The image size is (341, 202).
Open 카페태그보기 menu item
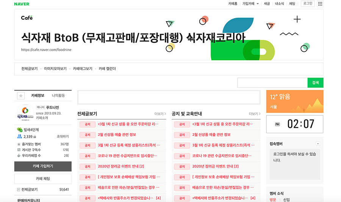83,68
